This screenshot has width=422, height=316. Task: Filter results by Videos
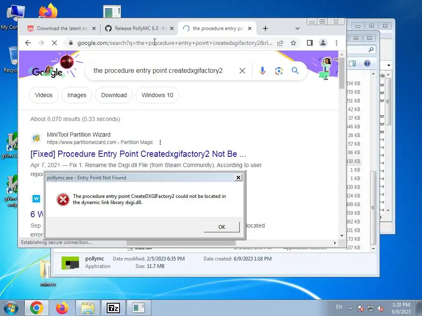[x=44, y=95]
